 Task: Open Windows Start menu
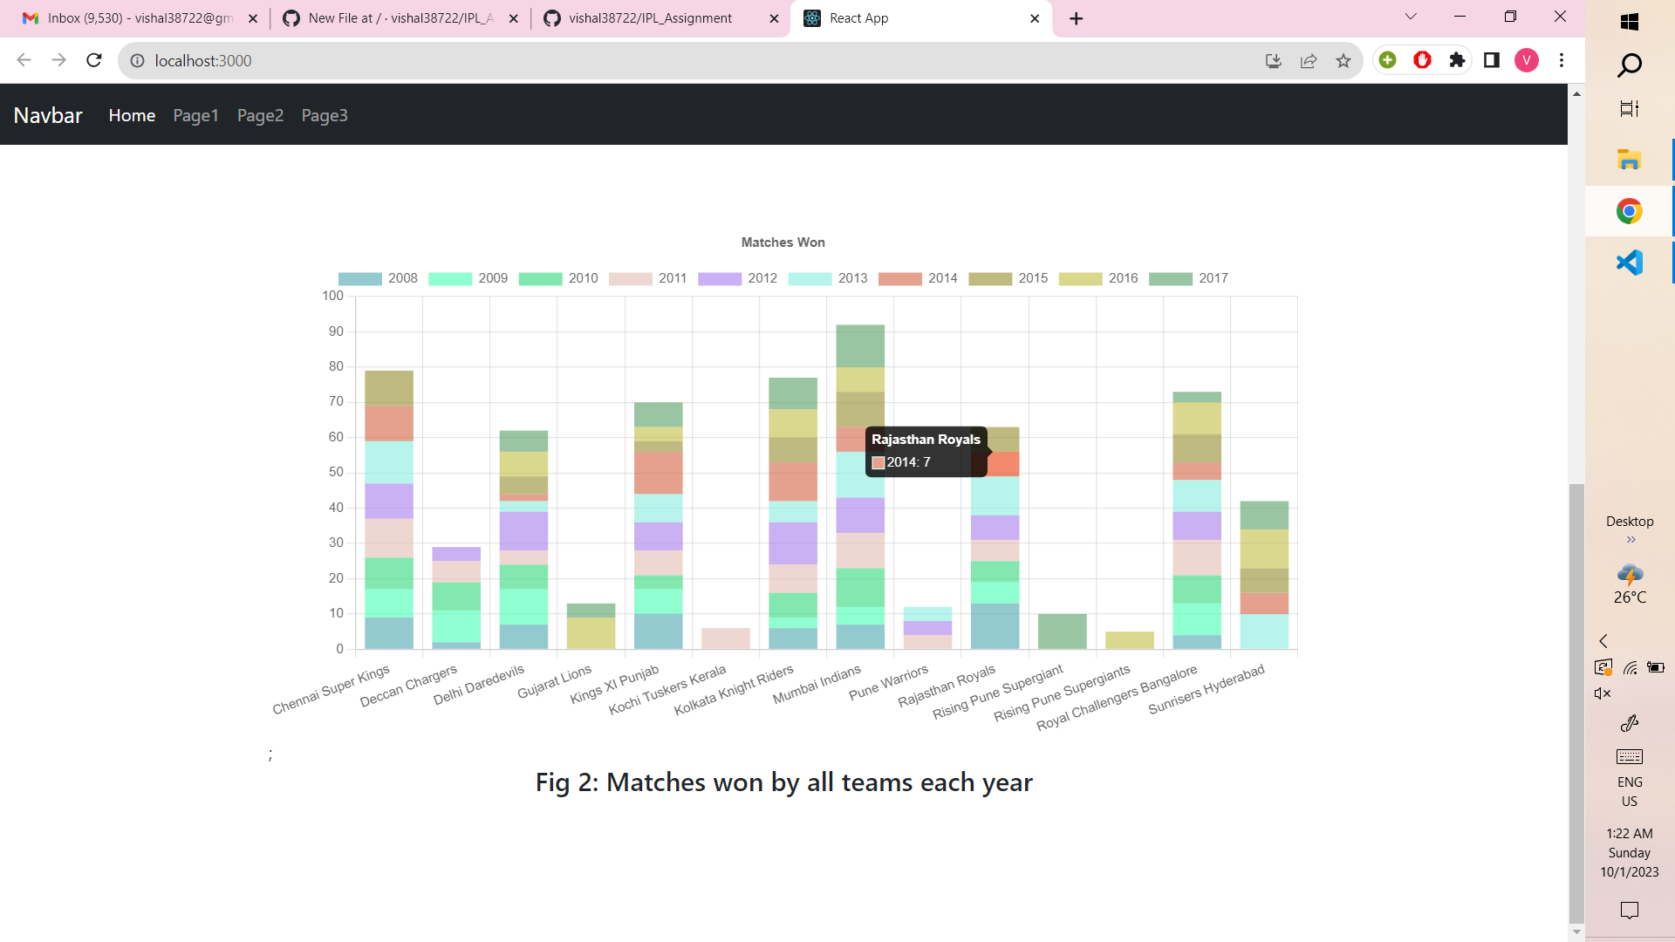(x=1630, y=22)
